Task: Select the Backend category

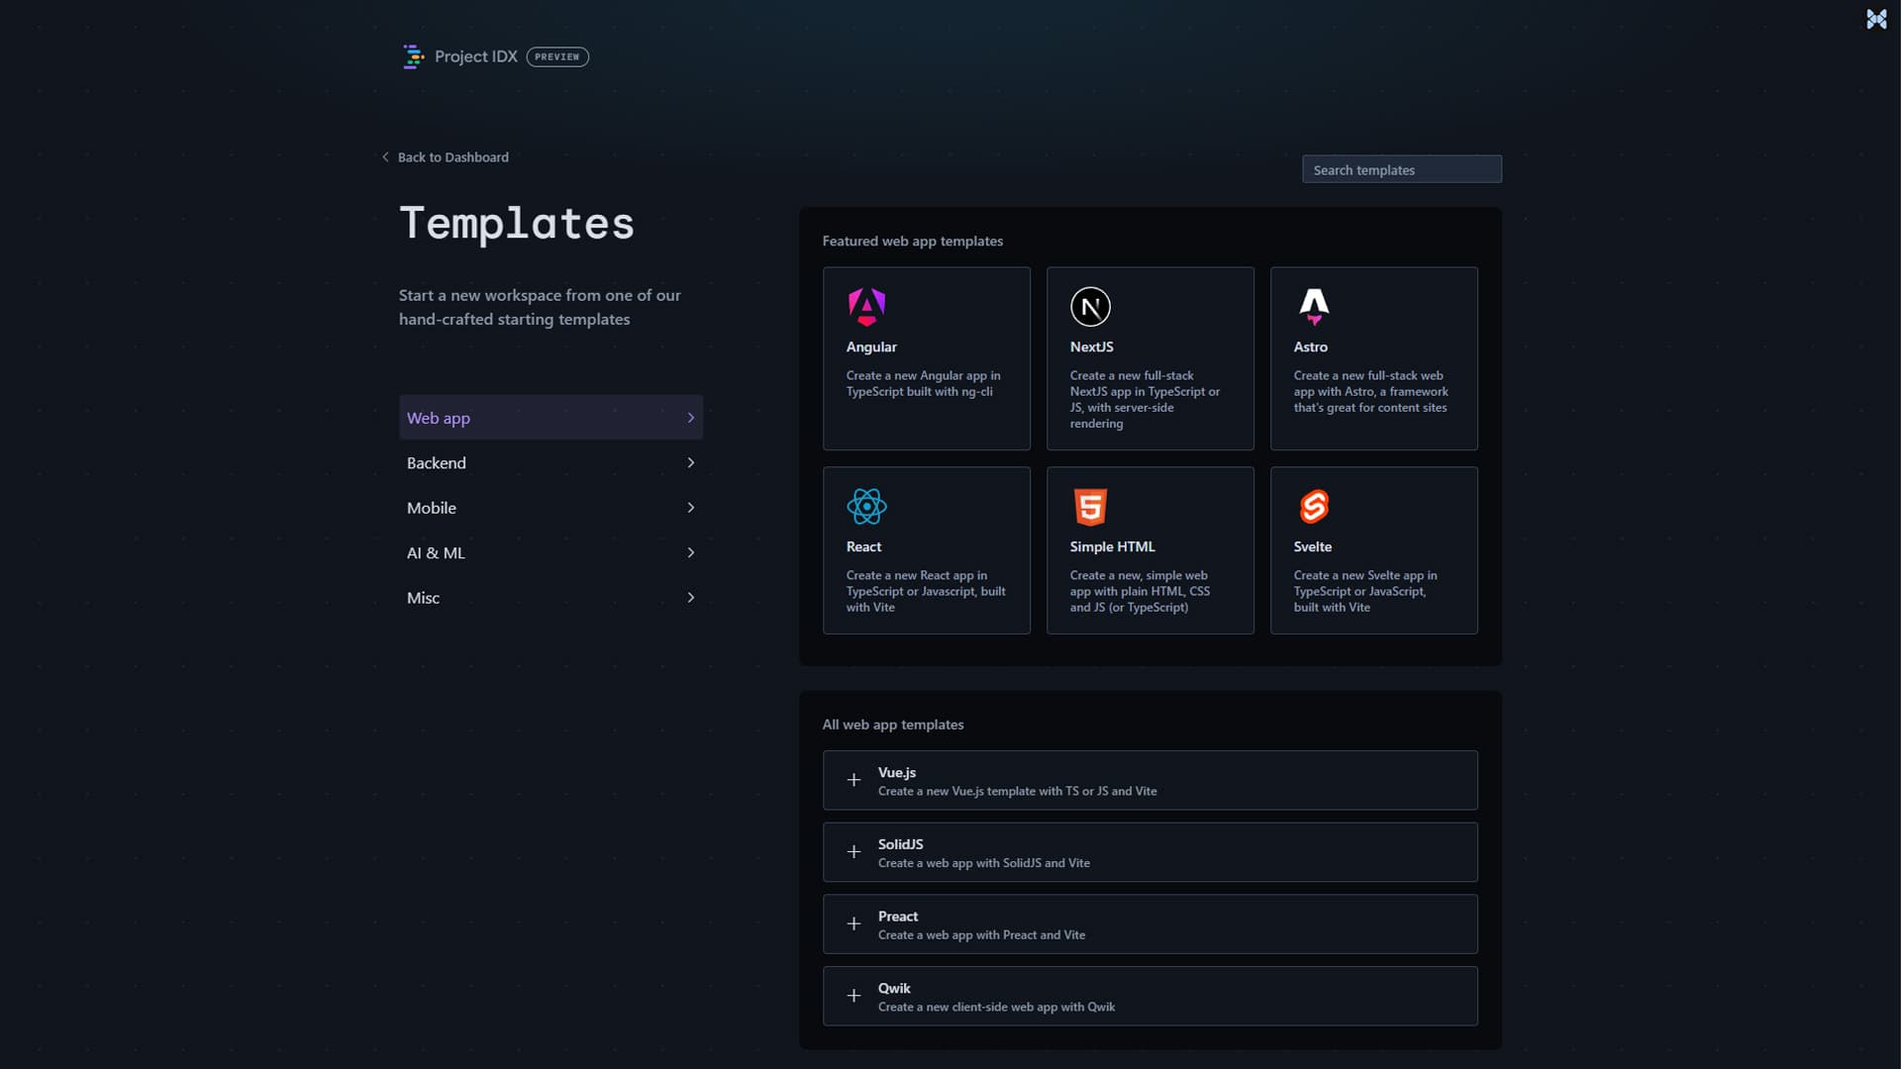Action: click(550, 462)
